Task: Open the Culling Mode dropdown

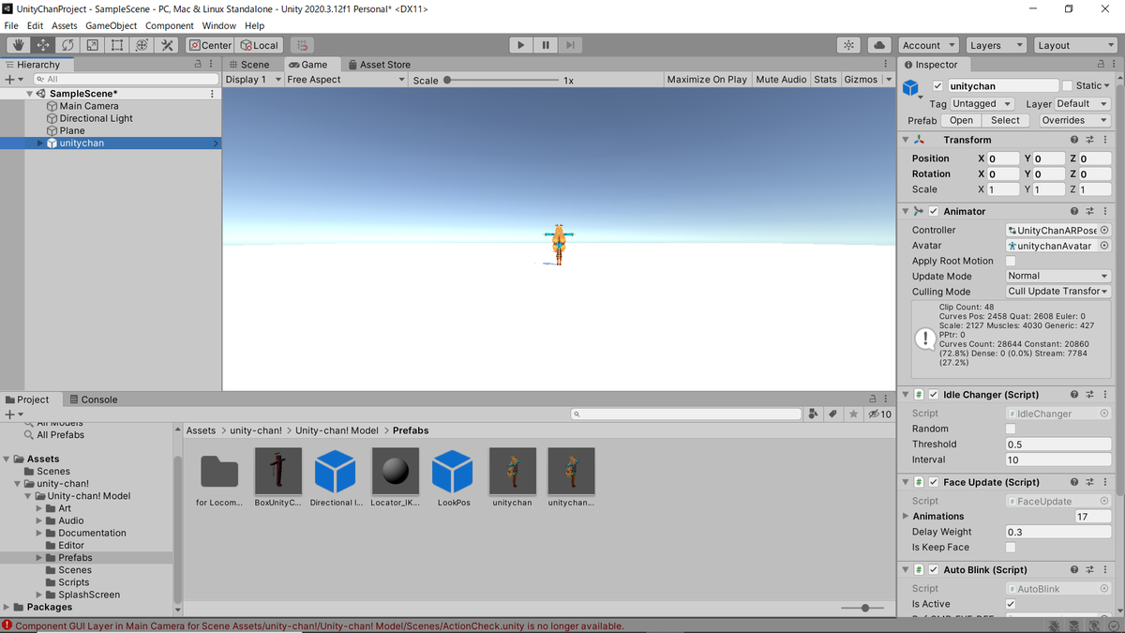Action: coord(1058,292)
